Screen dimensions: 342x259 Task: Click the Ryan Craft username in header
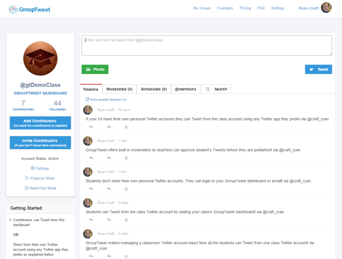coord(308,8)
